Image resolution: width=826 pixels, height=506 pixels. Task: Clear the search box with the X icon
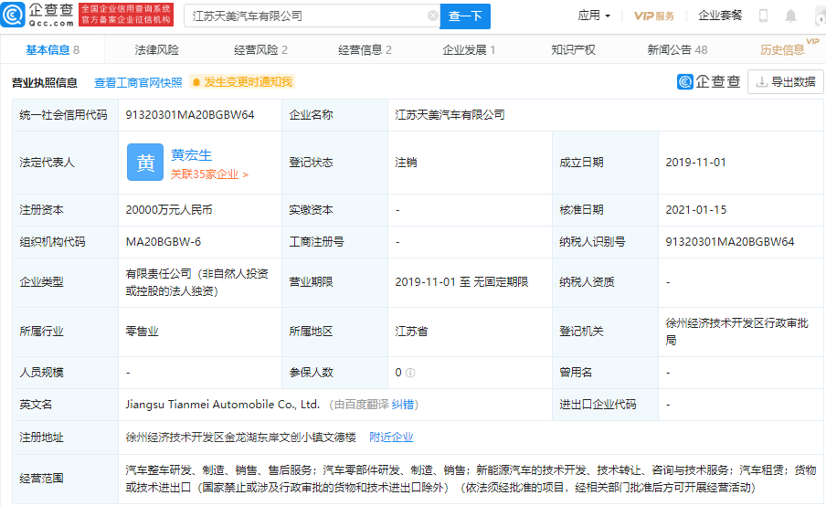pyautogui.click(x=432, y=16)
